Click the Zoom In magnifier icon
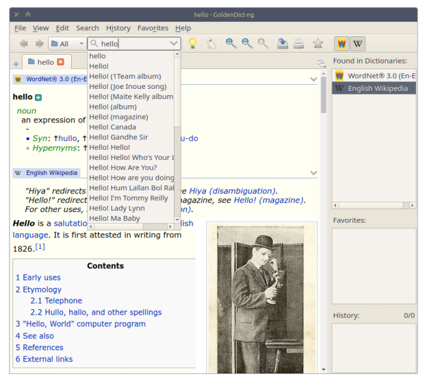Image resolution: width=427 pixels, height=385 pixels. pyautogui.click(x=231, y=44)
